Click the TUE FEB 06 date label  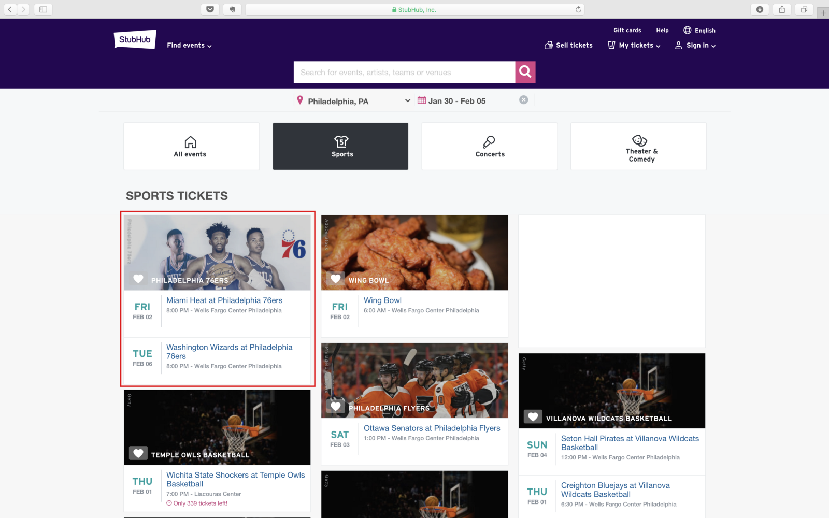point(142,358)
